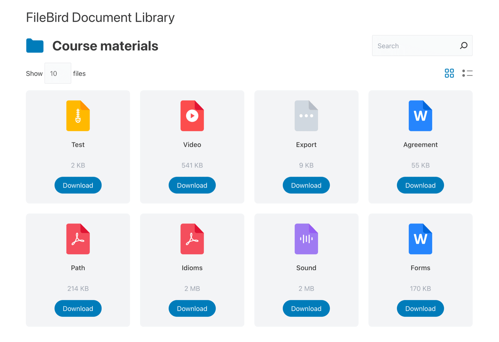
Task: Download the Agreement document
Action: pos(420,185)
